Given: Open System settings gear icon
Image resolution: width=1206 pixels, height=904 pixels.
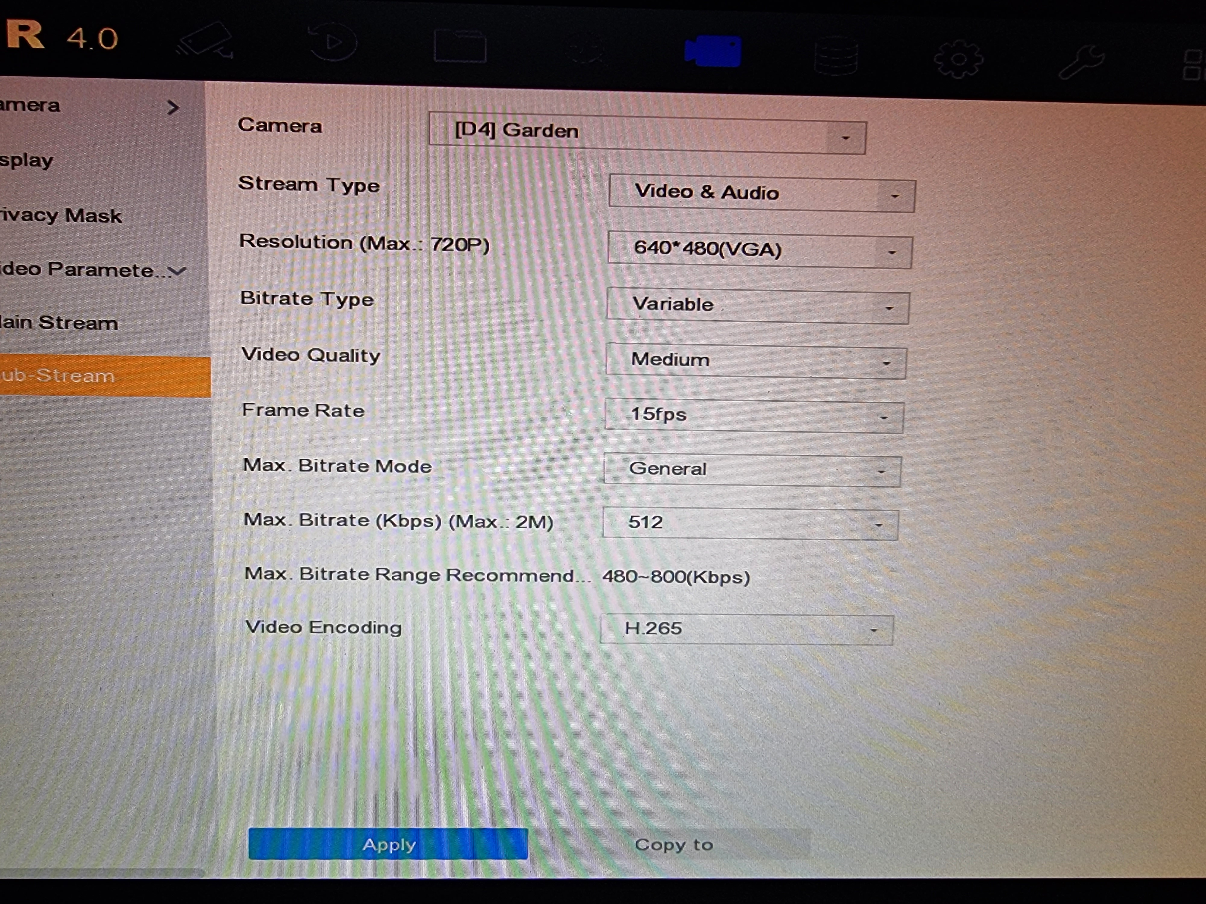Looking at the screenshot, I should (958, 59).
